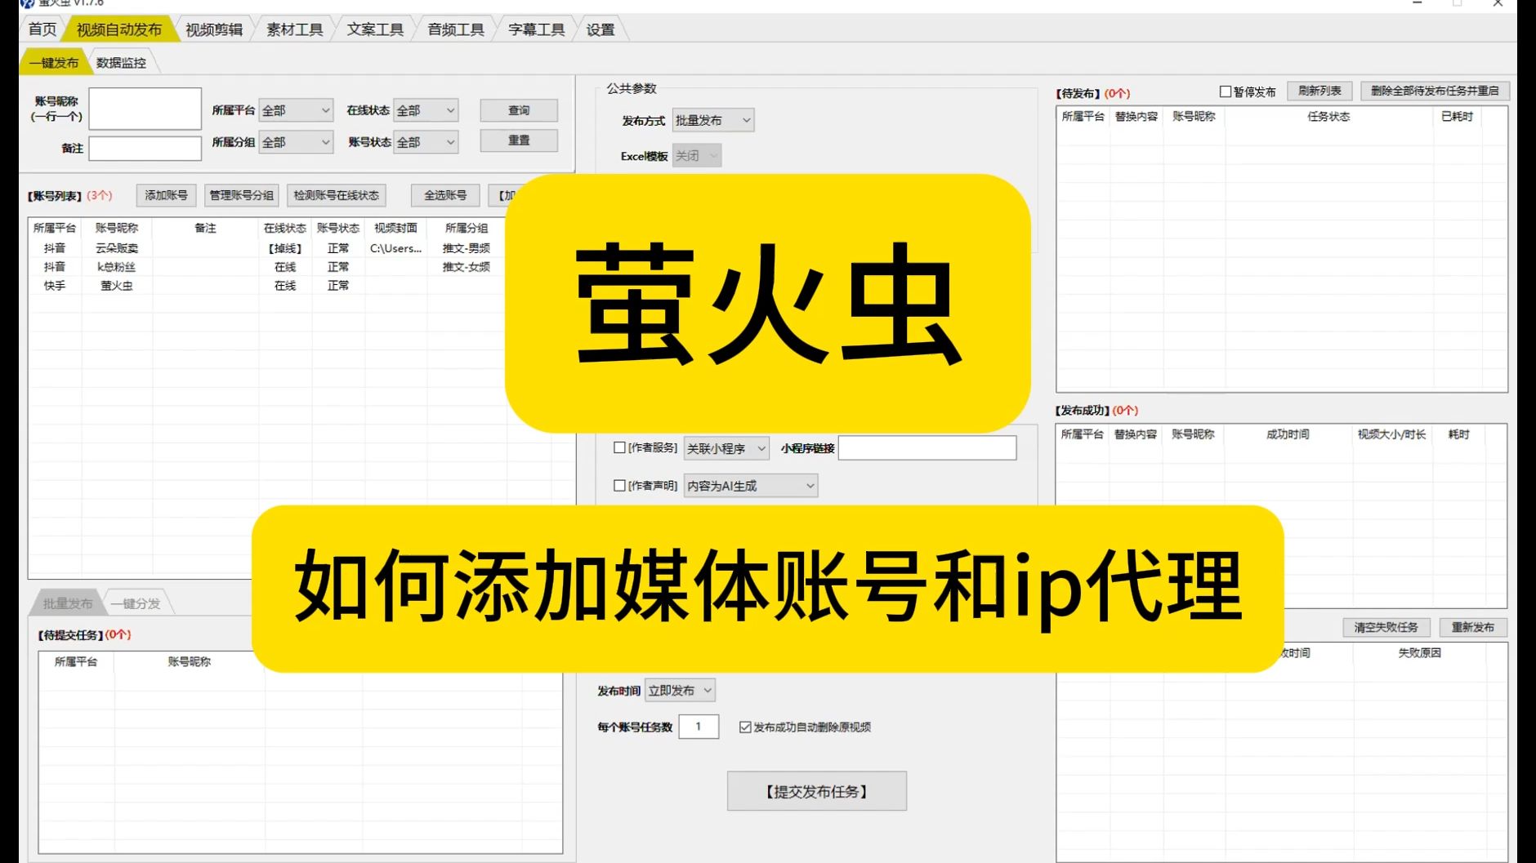Click the 备注 input field

pyautogui.click(x=145, y=148)
